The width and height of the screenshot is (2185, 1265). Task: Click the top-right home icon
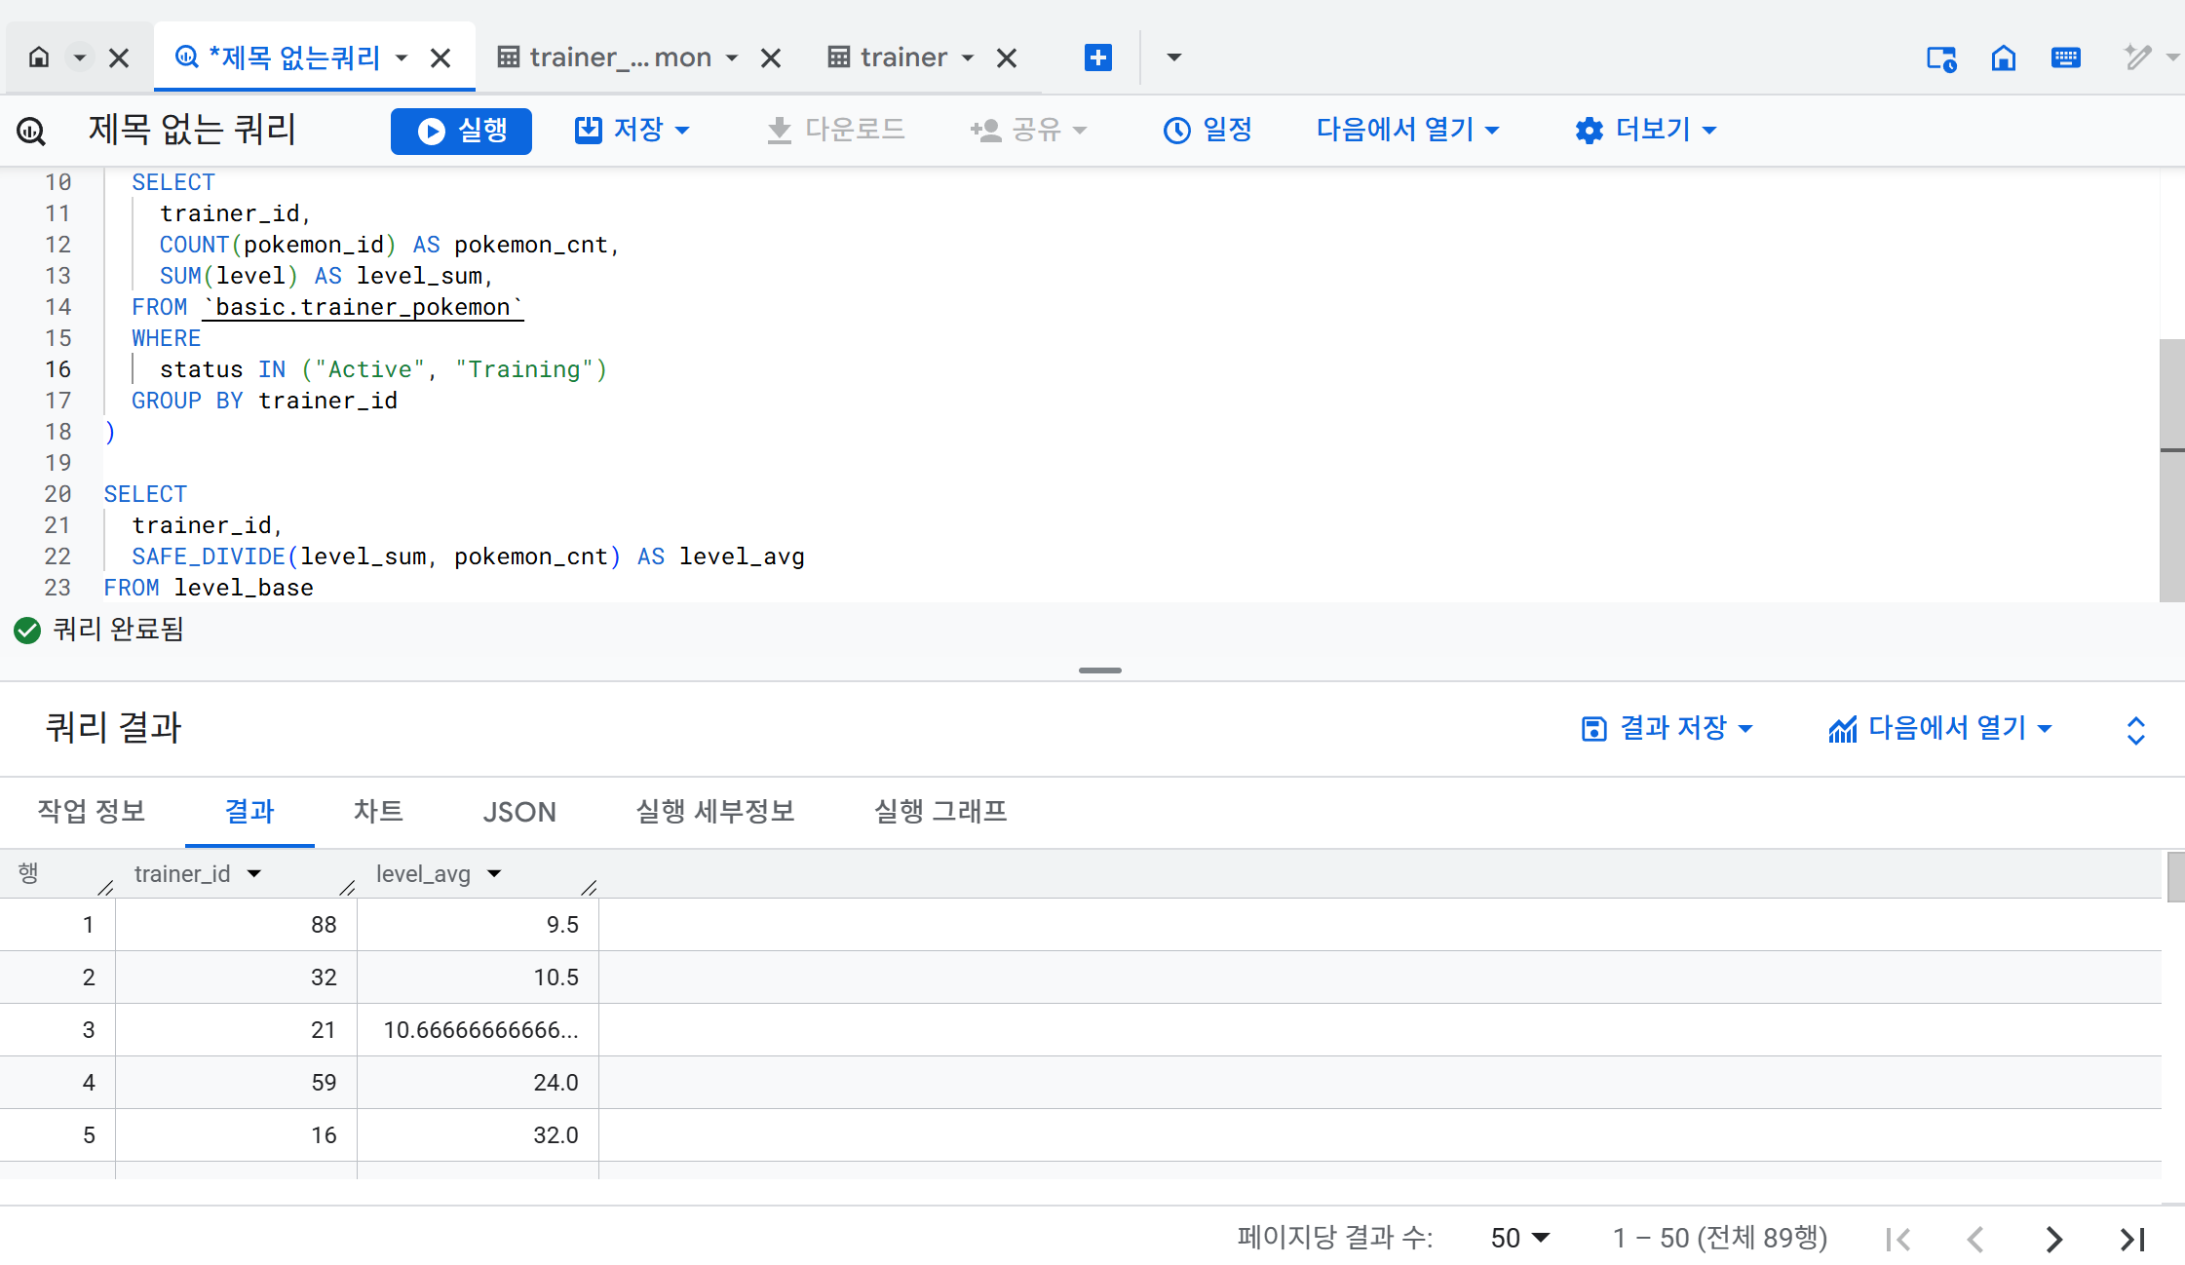click(x=2004, y=58)
